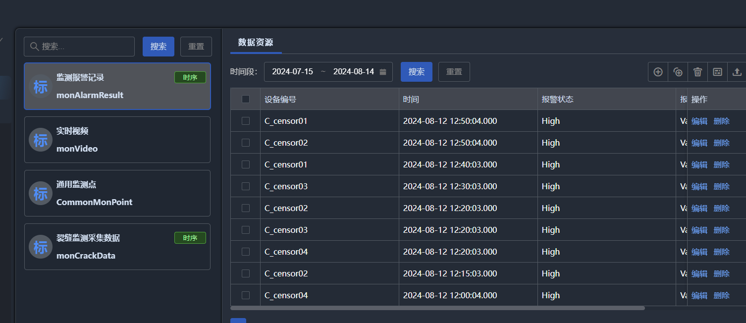Check the C_censor04 row at 12:00:04
This screenshot has height=323, width=746.
tap(246, 295)
